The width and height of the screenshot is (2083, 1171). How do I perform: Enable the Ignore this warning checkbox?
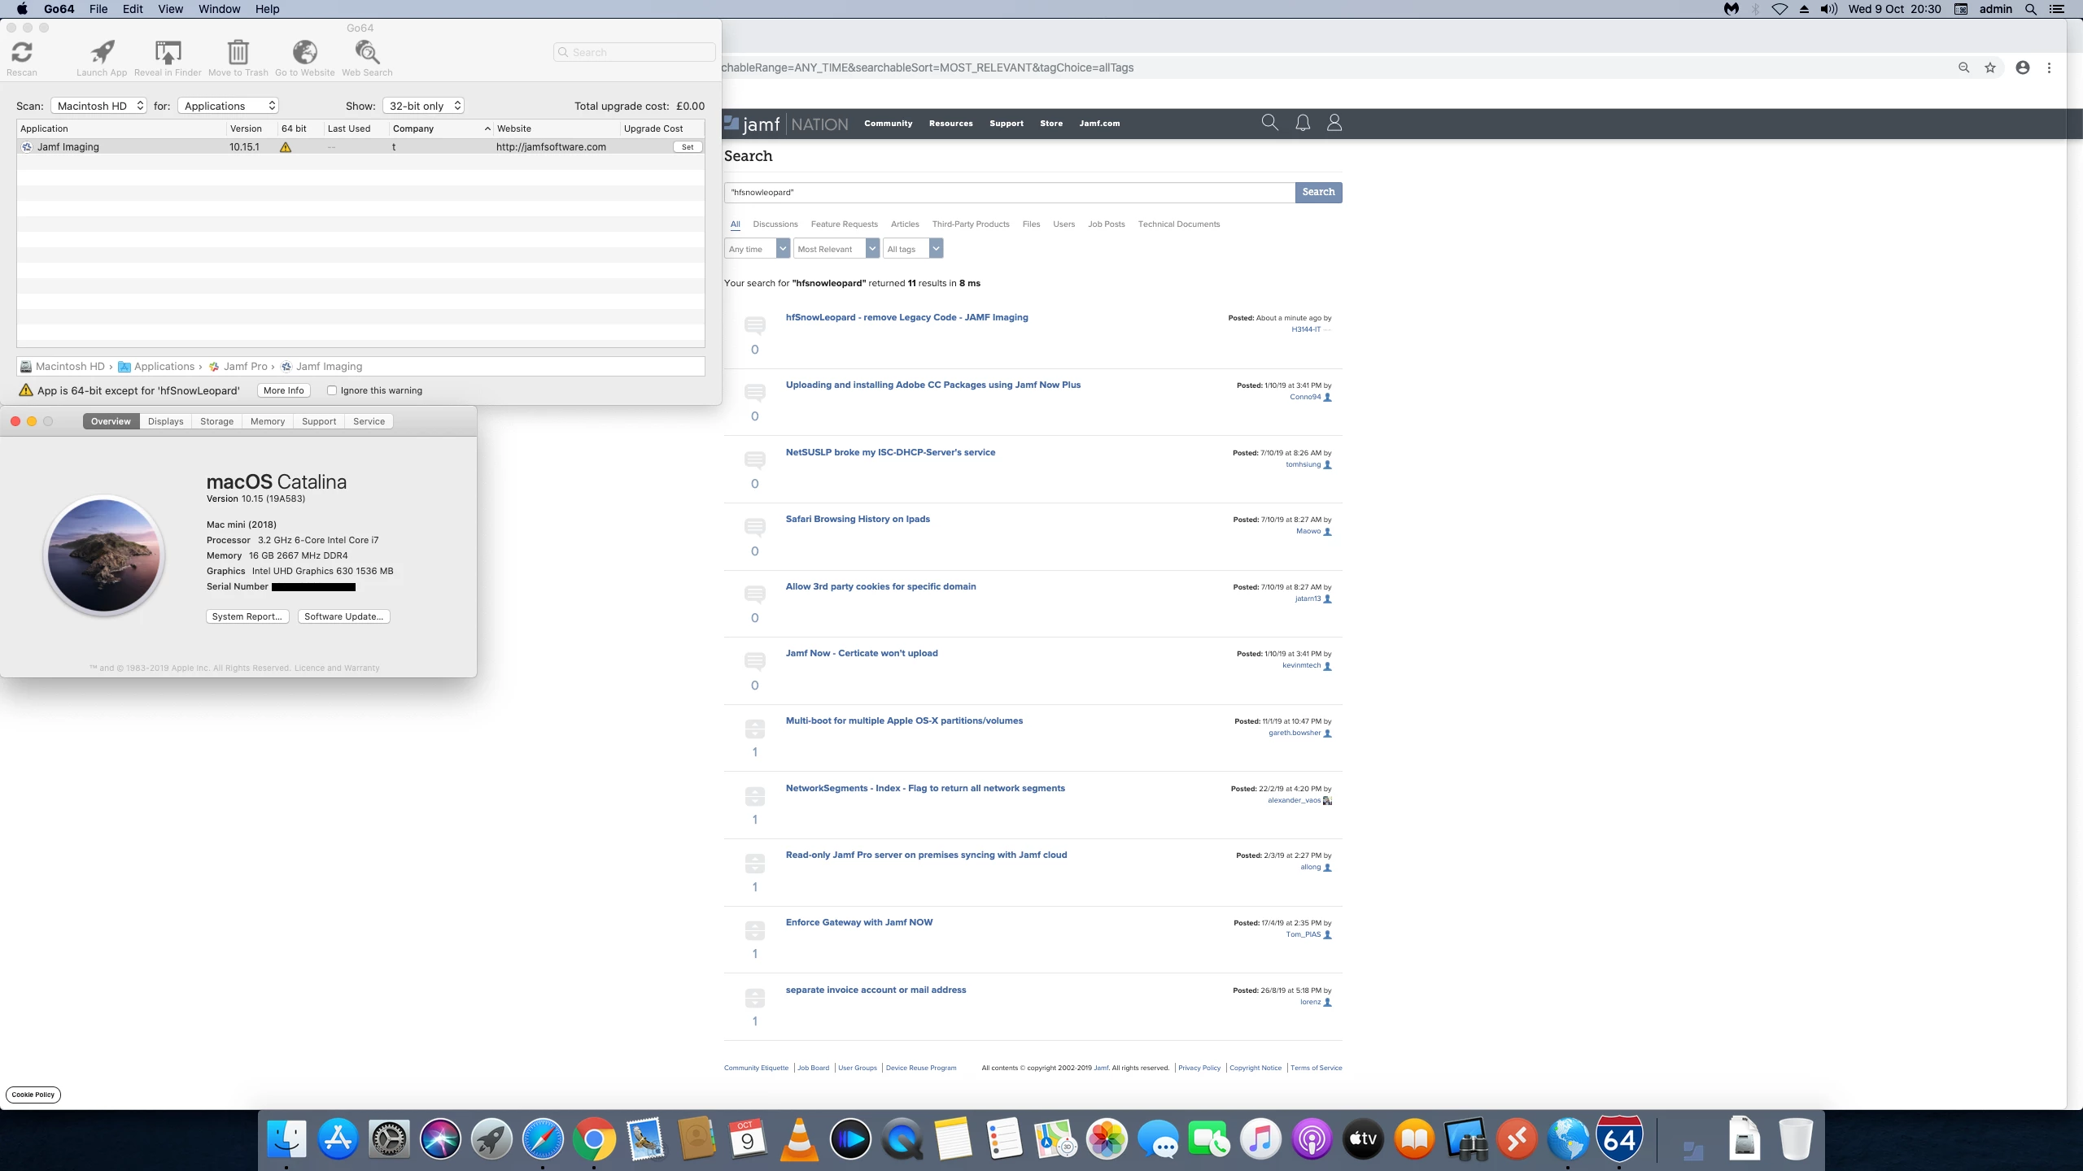click(332, 390)
